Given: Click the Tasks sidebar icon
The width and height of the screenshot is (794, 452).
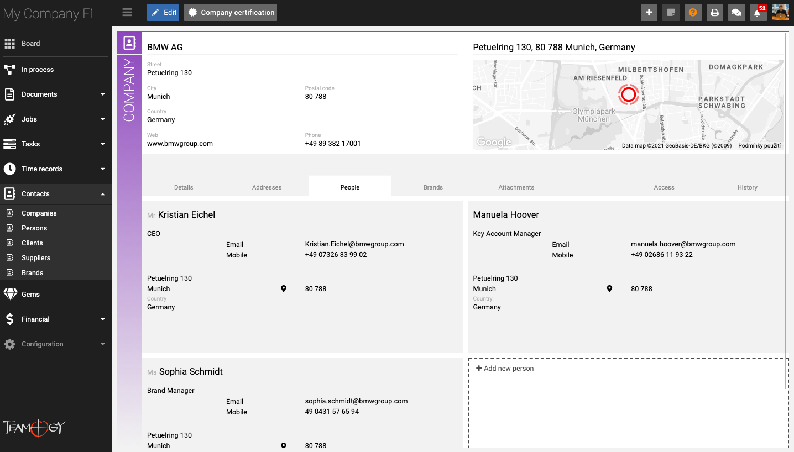Looking at the screenshot, I should pyautogui.click(x=9, y=144).
